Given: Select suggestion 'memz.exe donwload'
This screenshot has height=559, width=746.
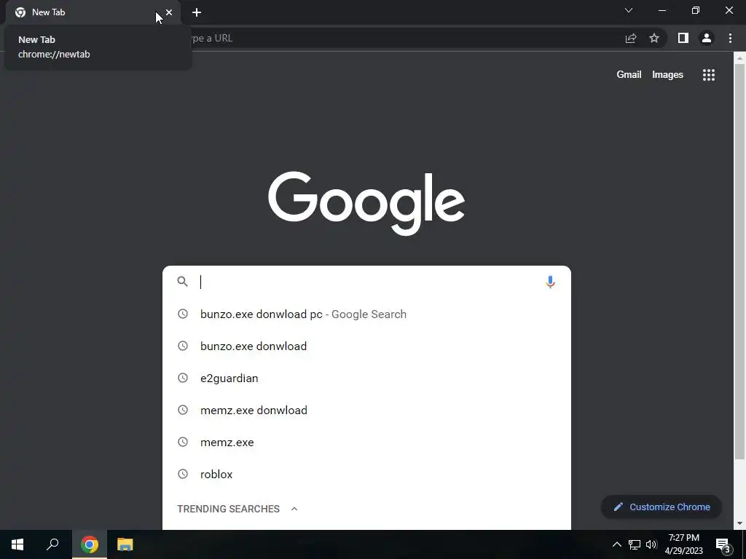Looking at the screenshot, I should 366,411.
